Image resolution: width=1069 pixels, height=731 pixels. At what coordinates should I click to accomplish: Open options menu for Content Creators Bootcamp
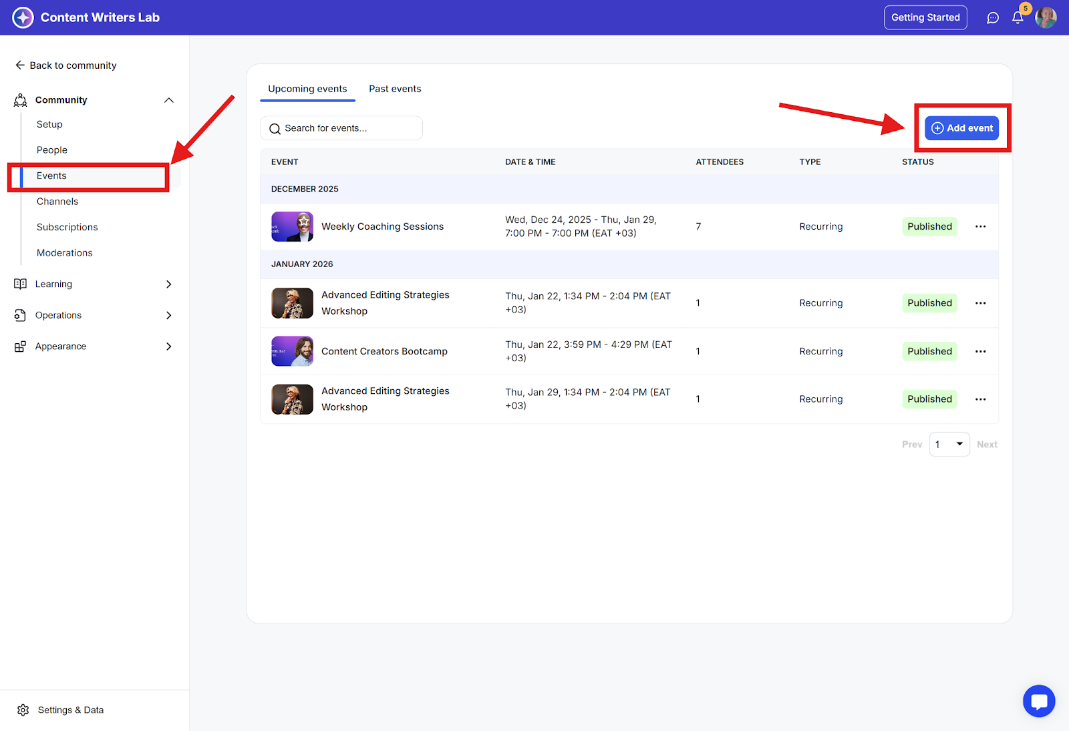pyautogui.click(x=980, y=351)
